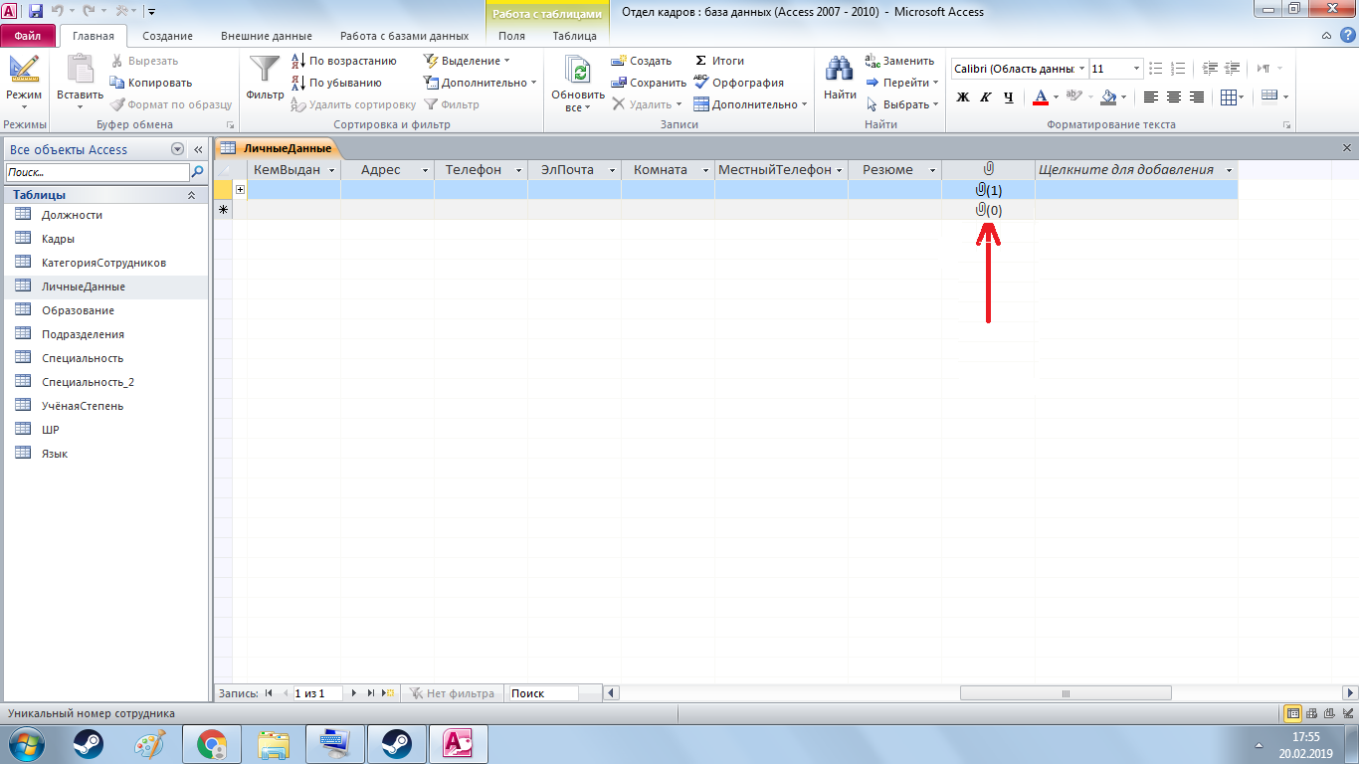The height and width of the screenshot is (764, 1359).
Task: Collapse the navigation pane with double chevron
Action: tap(198, 149)
